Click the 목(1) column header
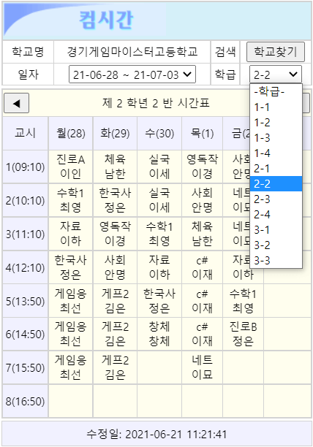 tap(202, 133)
